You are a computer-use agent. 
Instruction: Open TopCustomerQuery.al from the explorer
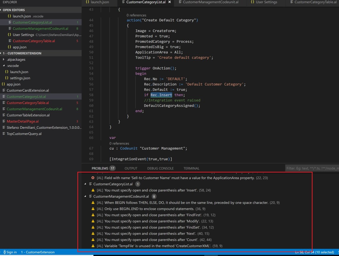24,134
